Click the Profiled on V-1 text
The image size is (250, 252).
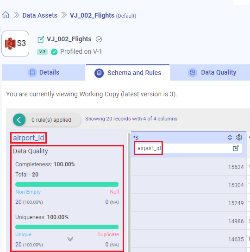81,51
